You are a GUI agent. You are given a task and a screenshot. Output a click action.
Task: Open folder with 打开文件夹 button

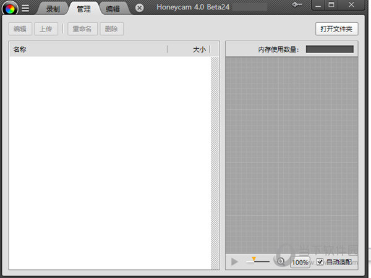click(337, 29)
